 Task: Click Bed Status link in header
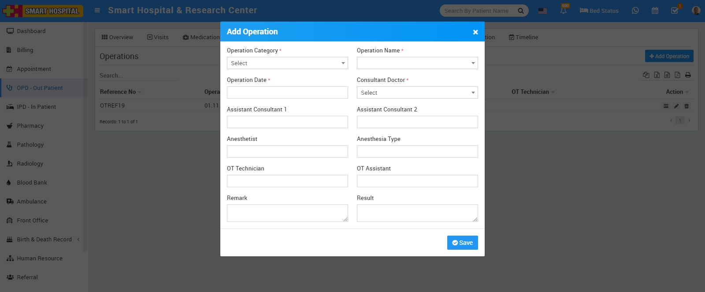[x=599, y=11]
